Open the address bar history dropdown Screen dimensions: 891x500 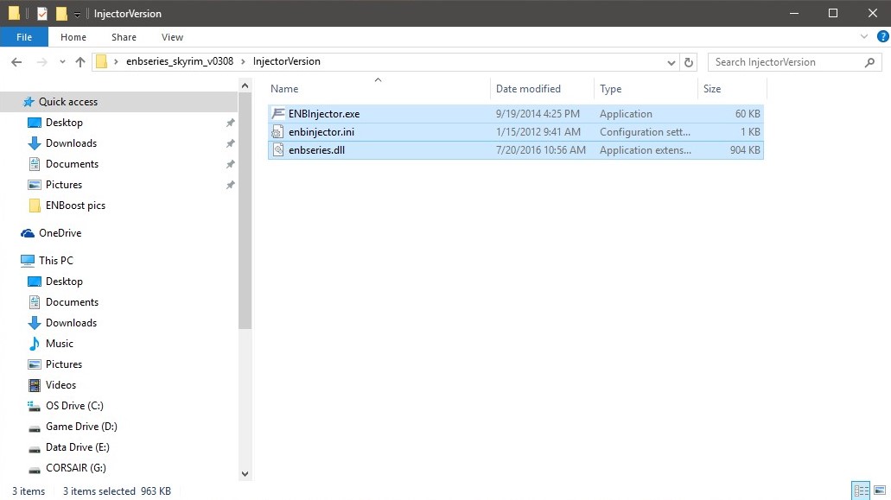671,62
